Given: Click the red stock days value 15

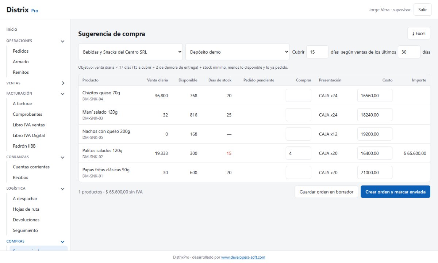Looking at the screenshot, I should pos(229,153).
